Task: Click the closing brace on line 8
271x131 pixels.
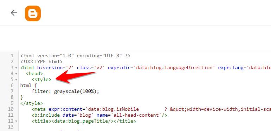Action: [21, 97]
